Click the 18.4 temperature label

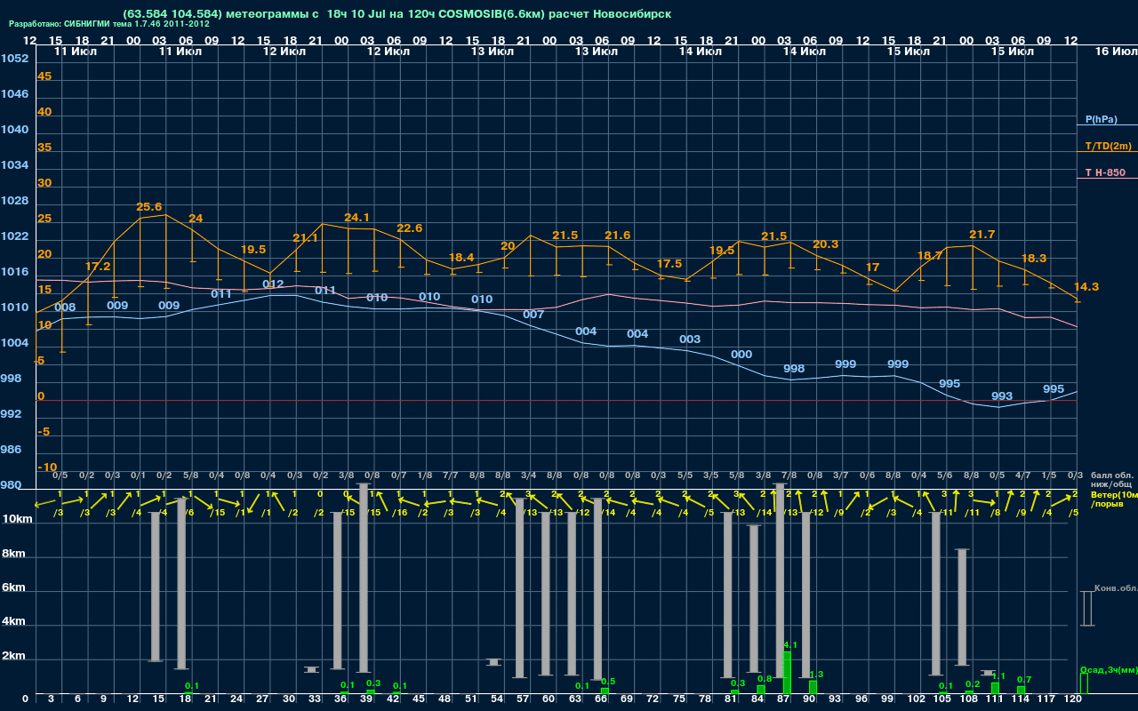[x=461, y=257]
